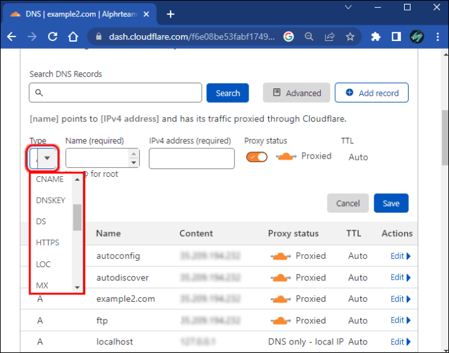Choose HTTPS record type

[x=48, y=242]
